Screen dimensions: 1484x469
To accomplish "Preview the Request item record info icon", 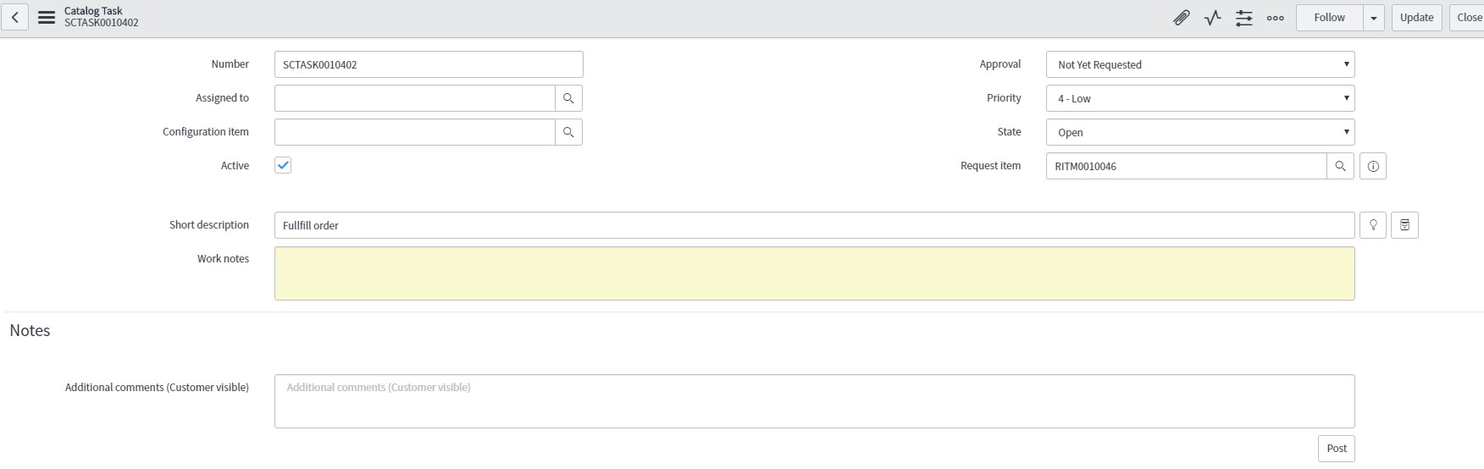I will point(1373,166).
